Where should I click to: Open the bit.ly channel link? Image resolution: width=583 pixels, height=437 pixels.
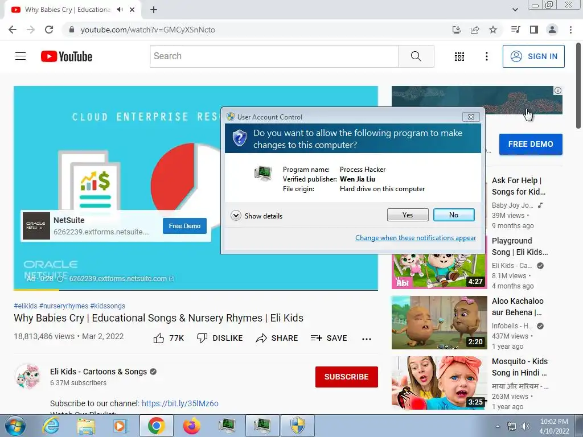[x=180, y=403]
